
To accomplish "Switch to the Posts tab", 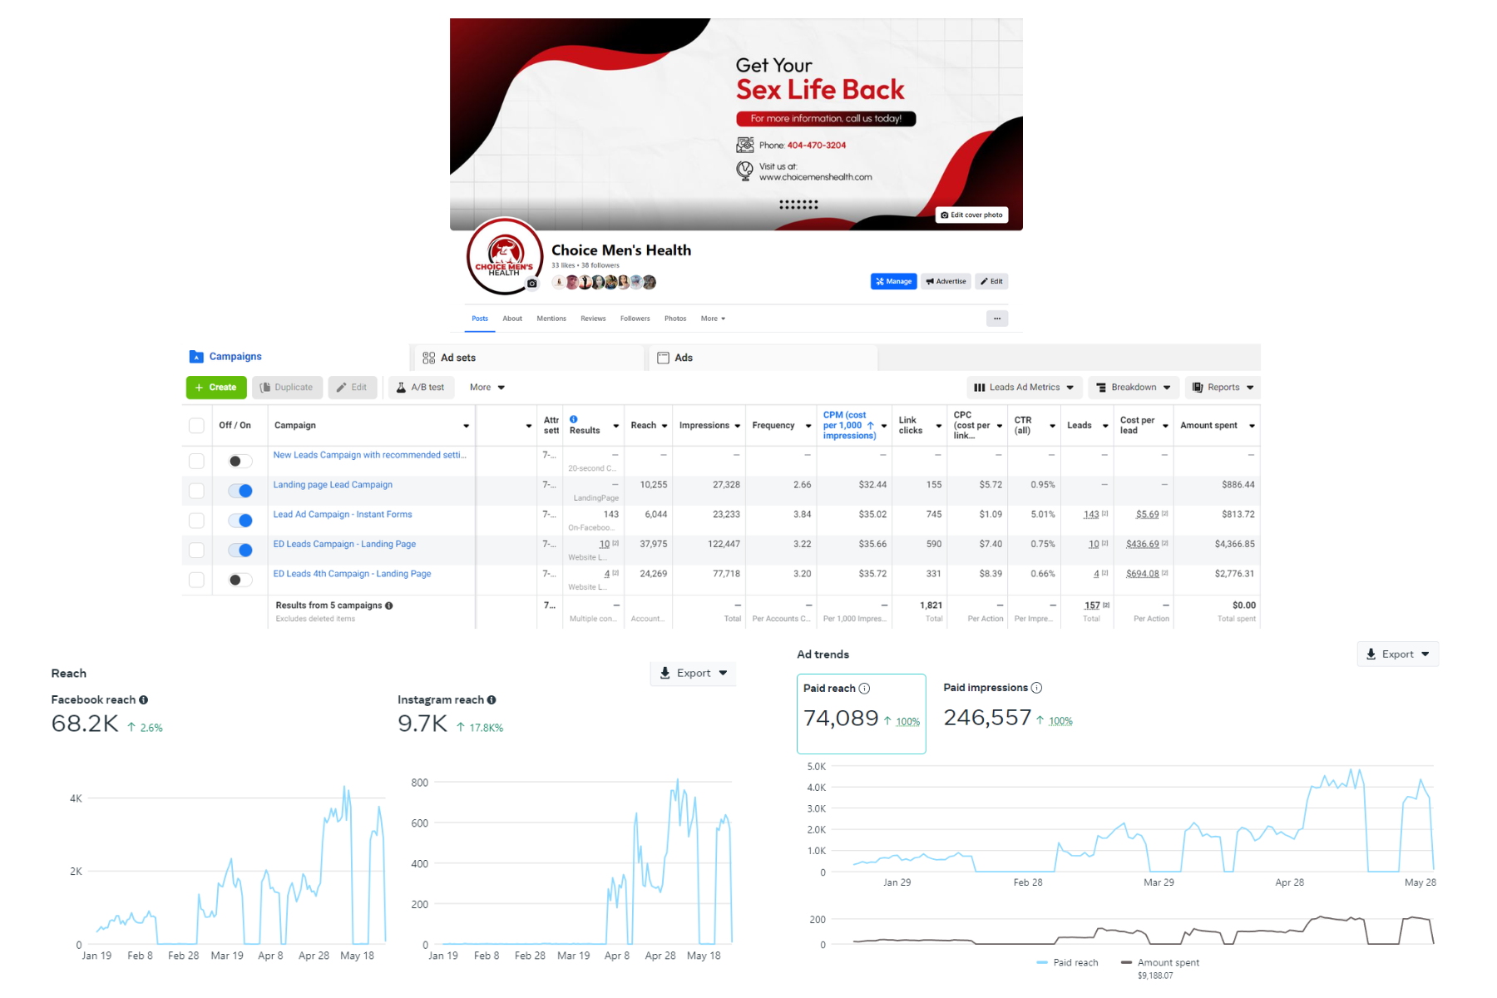I will 480,319.
